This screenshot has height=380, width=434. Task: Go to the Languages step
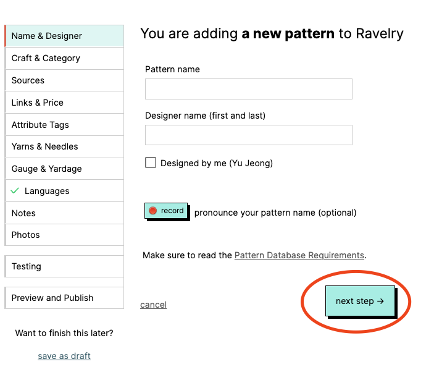pyautogui.click(x=64, y=191)
